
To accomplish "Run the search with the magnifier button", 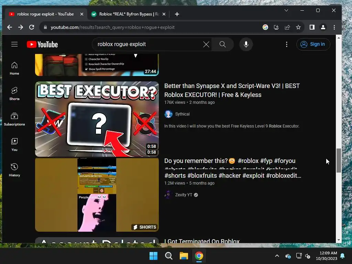I will [x=223, y=44].
